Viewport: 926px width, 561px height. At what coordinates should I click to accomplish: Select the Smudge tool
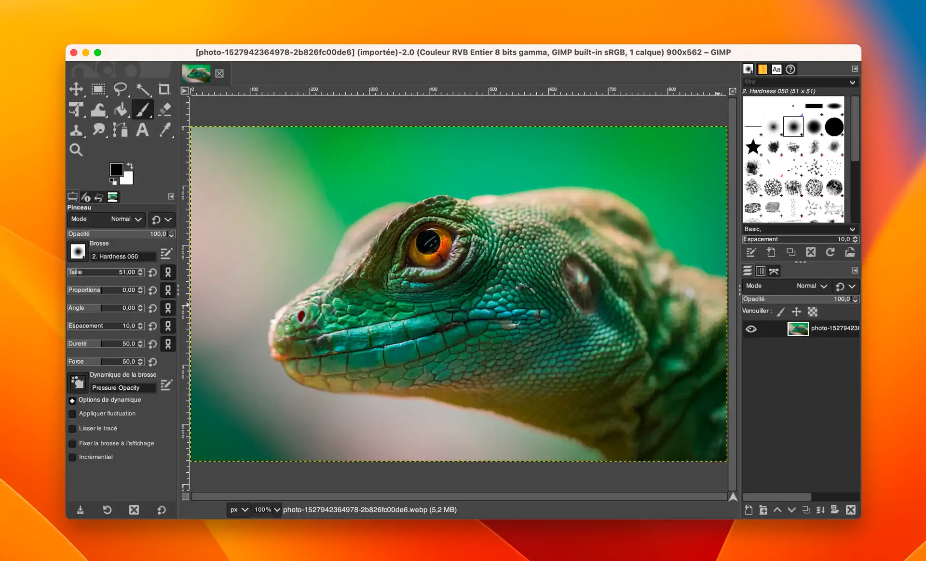(98, 130)
